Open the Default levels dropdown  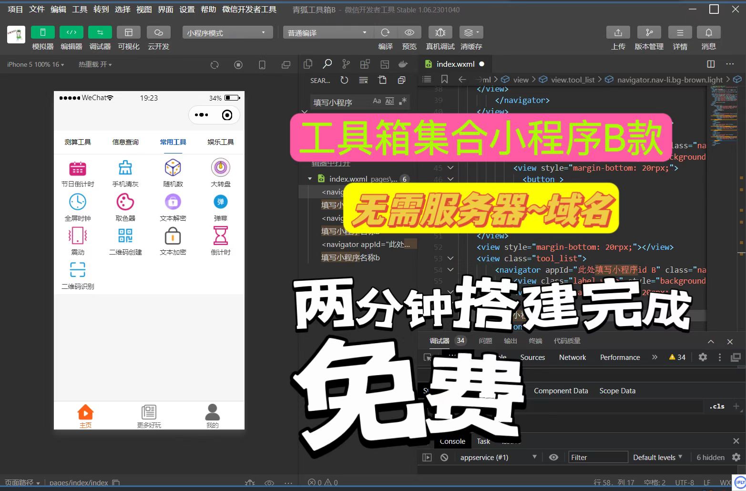[657, 457]
